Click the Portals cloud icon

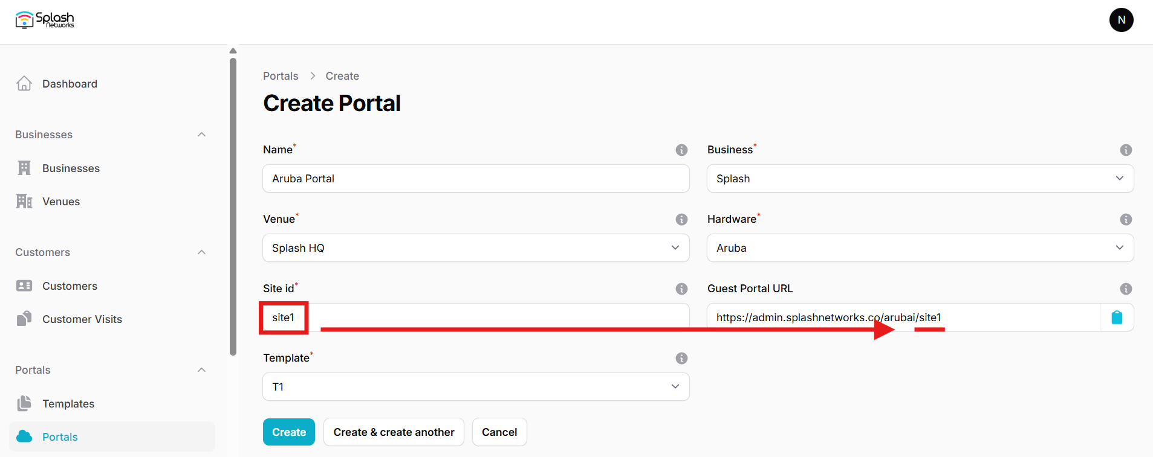tap(24, 436)
